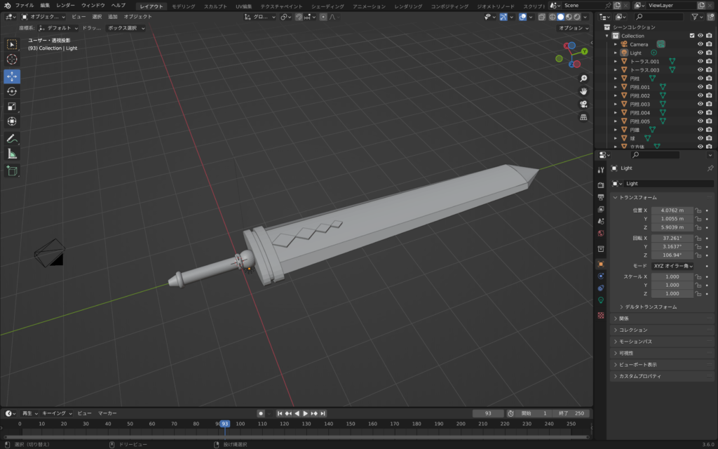The width and height of the screenshot is (718, 449).
Task: Toggle X-ray display in viewport header
Action: pos(542,17)
